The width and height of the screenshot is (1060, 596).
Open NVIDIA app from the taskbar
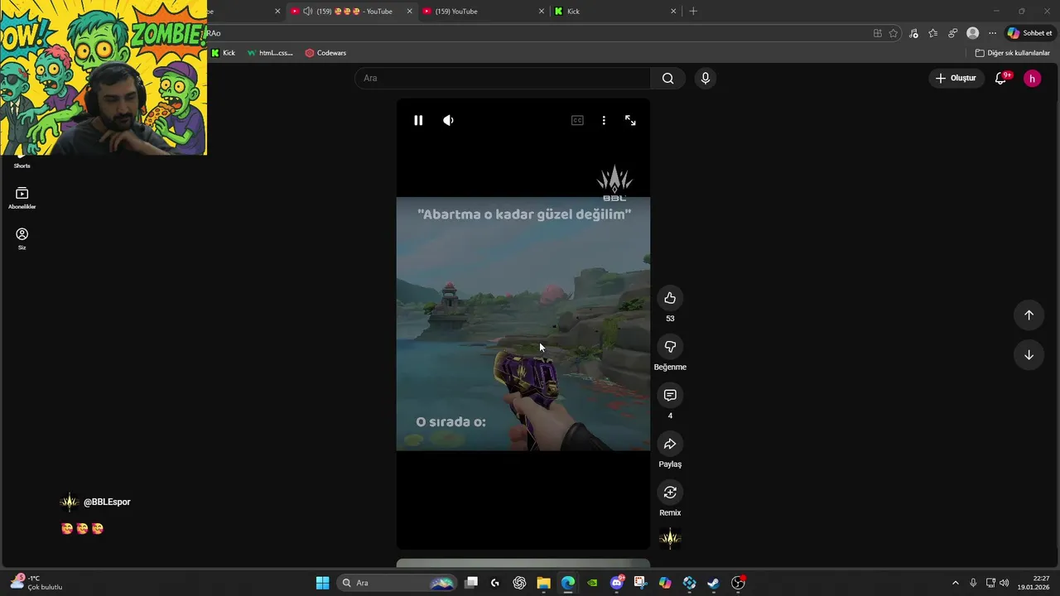[x=592, y=583]
